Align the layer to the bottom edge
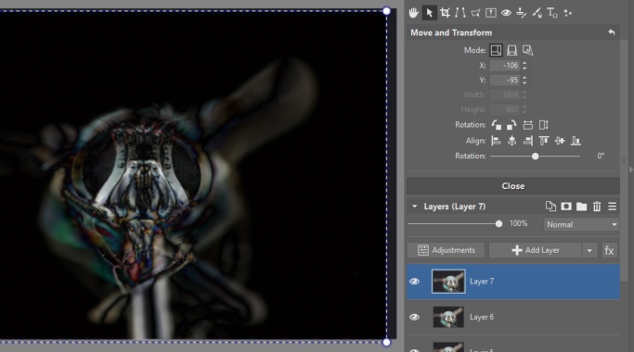Screen dimensions: 634x352 tap(576, 141)
